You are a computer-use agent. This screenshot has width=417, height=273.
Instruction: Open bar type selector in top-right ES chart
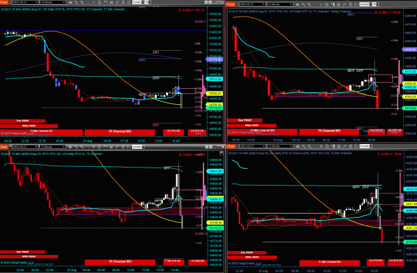pyautogui.click(x=298, y=4)
